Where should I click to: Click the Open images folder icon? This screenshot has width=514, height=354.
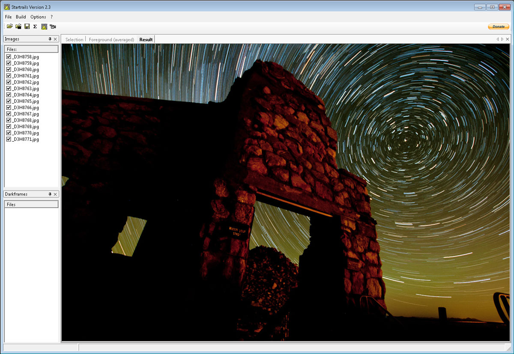point(9,27)
